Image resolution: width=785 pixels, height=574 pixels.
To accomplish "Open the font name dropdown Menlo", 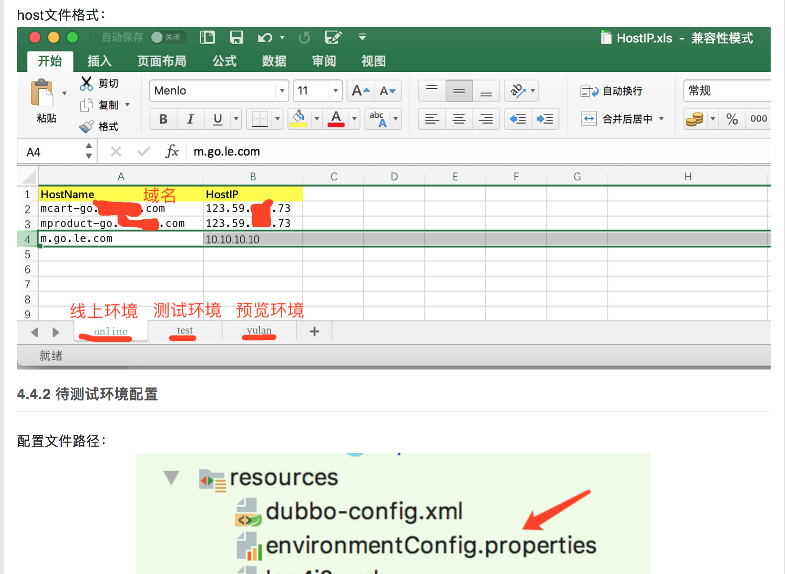I will coord(282,91).
